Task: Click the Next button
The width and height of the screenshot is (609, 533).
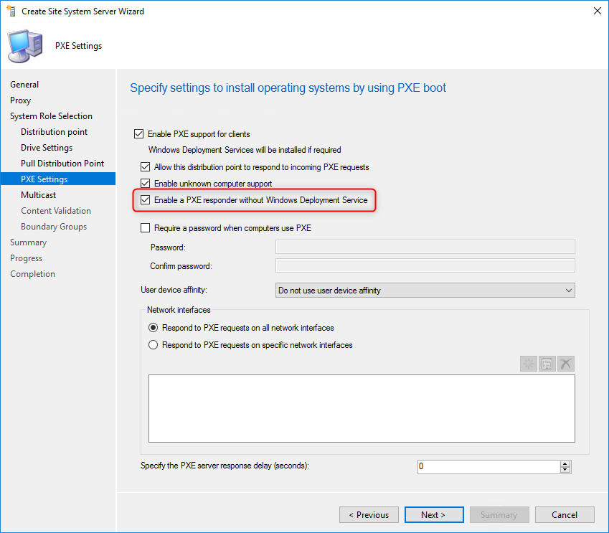Action: coord(434,515)
